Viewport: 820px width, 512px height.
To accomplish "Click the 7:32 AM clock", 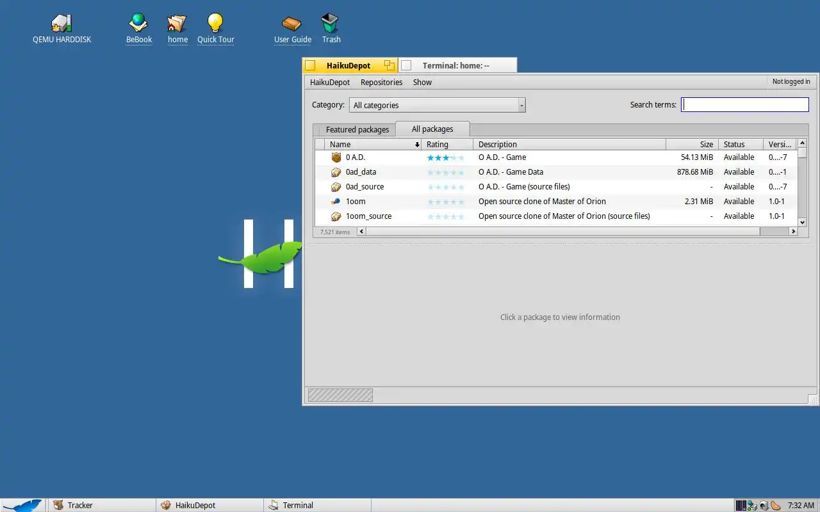I will tap(801, 506).
